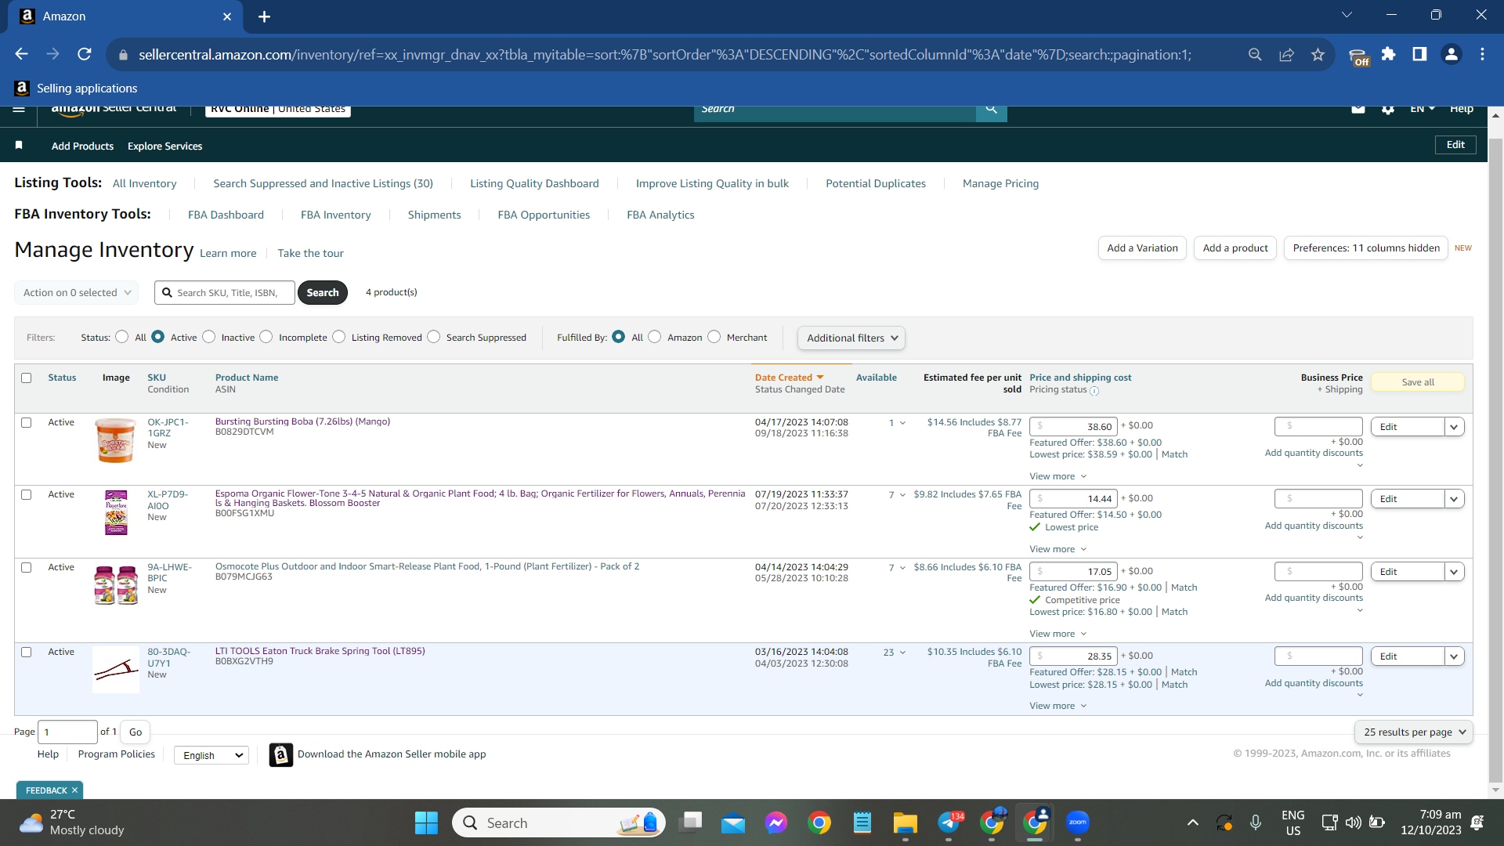Screen dimensions: 1504x846
Task: Click the browser back arrow
Action: click(x=21, y=54)
